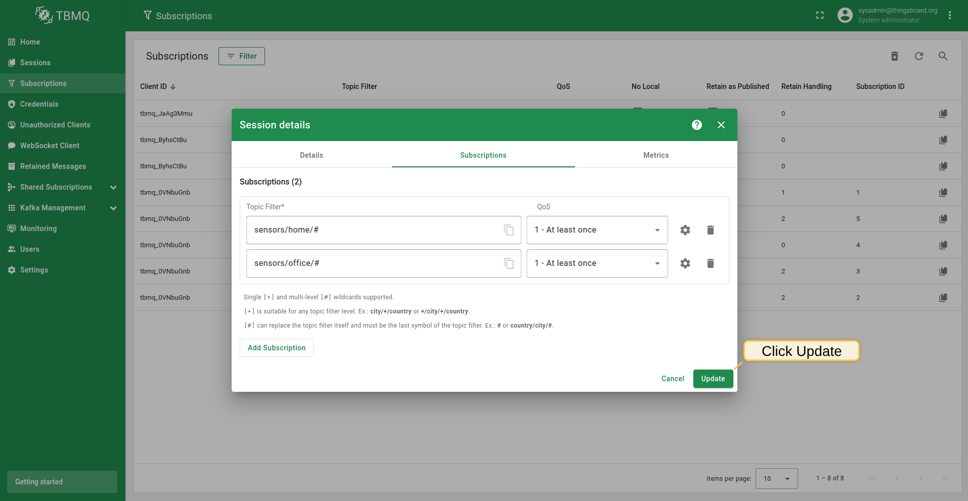Open settings gear for sensors/office/# subscription
The width and height of the screenshot is (968, 501).
point(685,263)
